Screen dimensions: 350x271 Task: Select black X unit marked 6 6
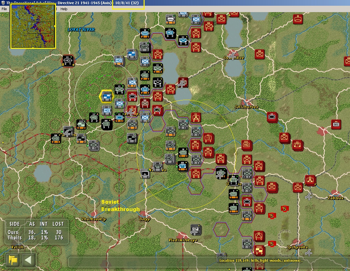pos(158,83)
